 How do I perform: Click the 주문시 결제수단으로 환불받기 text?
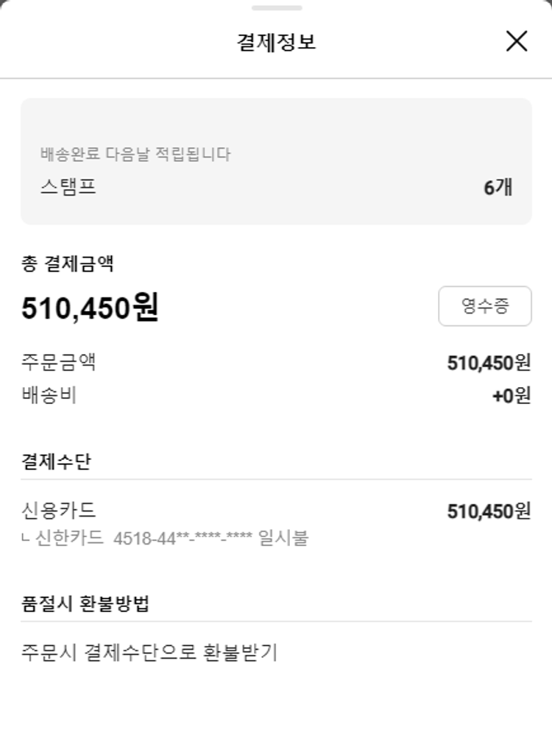tap(149, 652)
